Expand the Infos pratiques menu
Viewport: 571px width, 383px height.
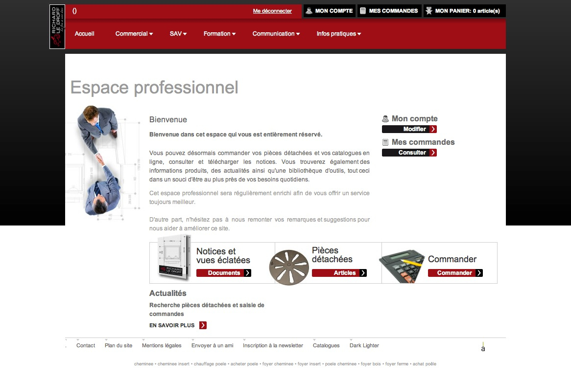coord(338,34)
